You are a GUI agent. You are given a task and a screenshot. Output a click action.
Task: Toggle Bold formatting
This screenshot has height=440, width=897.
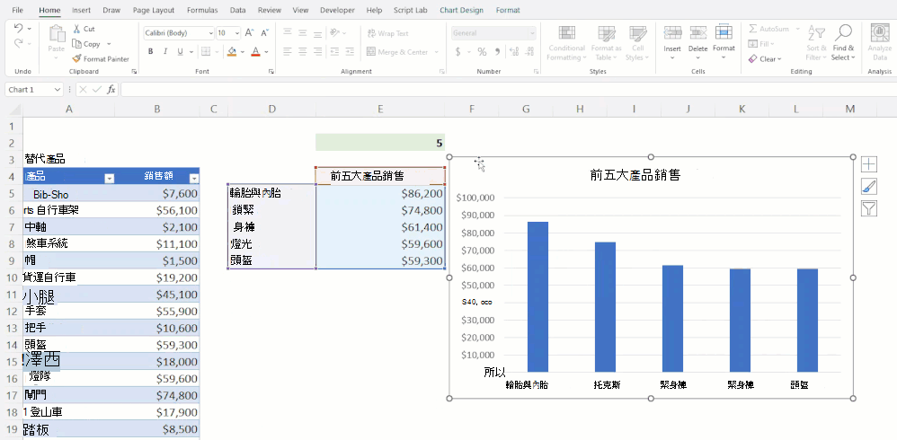pos(150,52)
